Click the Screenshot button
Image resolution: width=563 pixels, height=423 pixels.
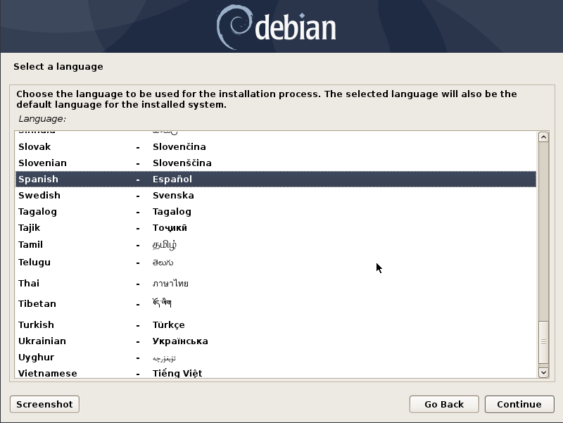[x=44, y=404]
